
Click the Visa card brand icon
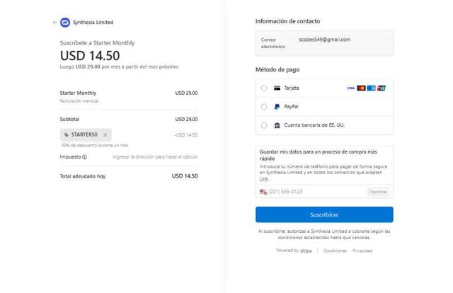pos(350,88)
